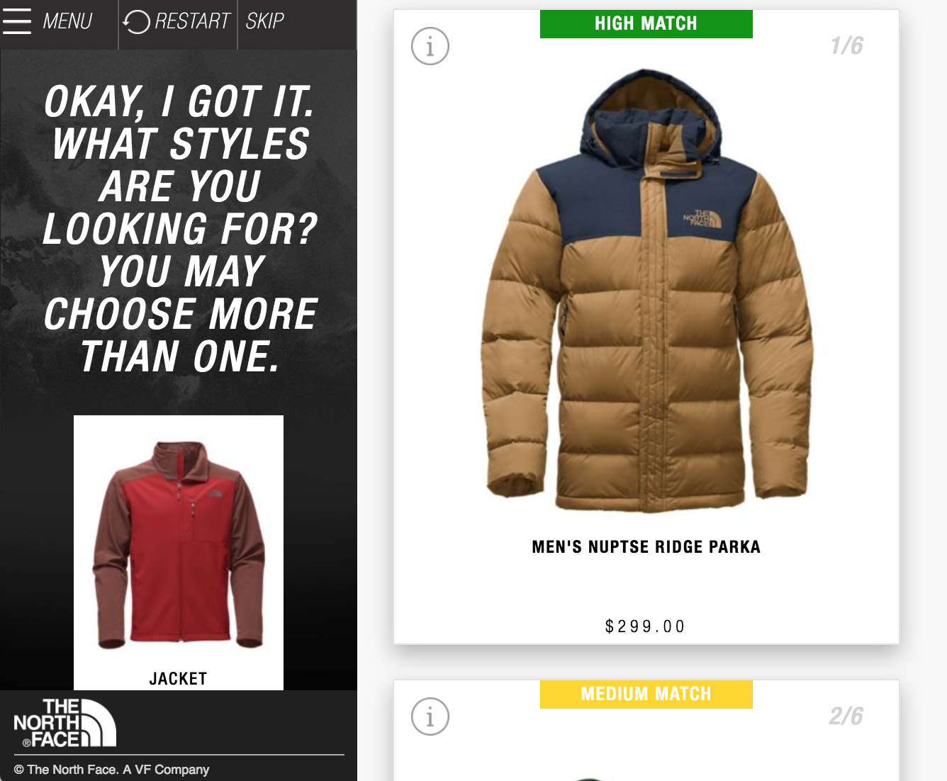Viewport: 947px width, 781px height.
Task: Open info icon on Nuptse Ridge Parka card
Action: pos(430,46)
